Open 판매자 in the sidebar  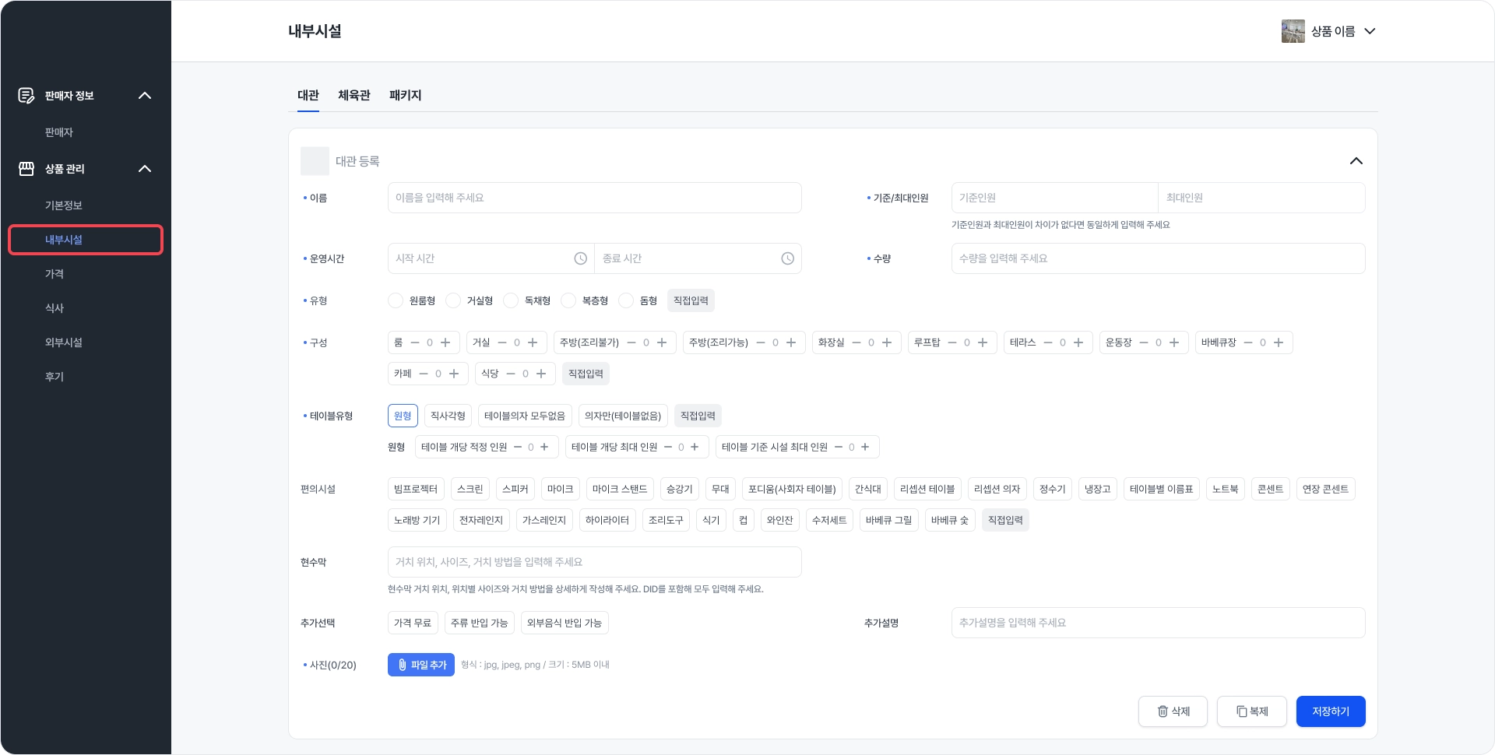[59, 132]
